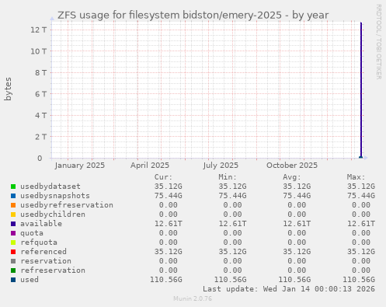Image resolution: width=386 pixels, height=307 pixels.
Task: Click the refreservation dark green legend swatch
Action: pyautogui.click(x=13, y=270)
